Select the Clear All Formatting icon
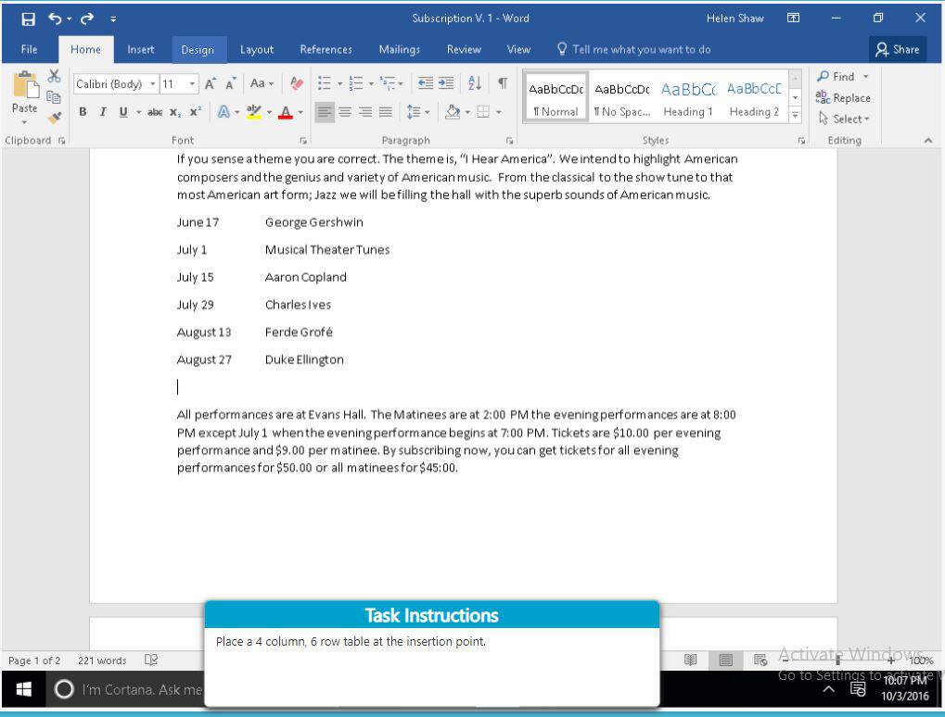Viewport: 945px width, 717px height. pos(297,83)
